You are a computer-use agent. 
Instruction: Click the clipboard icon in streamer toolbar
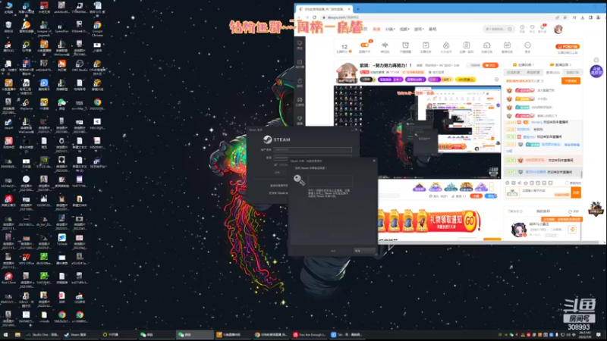pos(467,45)
